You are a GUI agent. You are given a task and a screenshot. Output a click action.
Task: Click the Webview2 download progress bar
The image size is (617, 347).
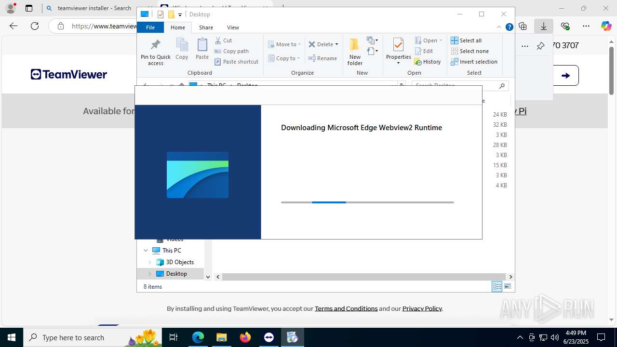[x=367, y=202]
